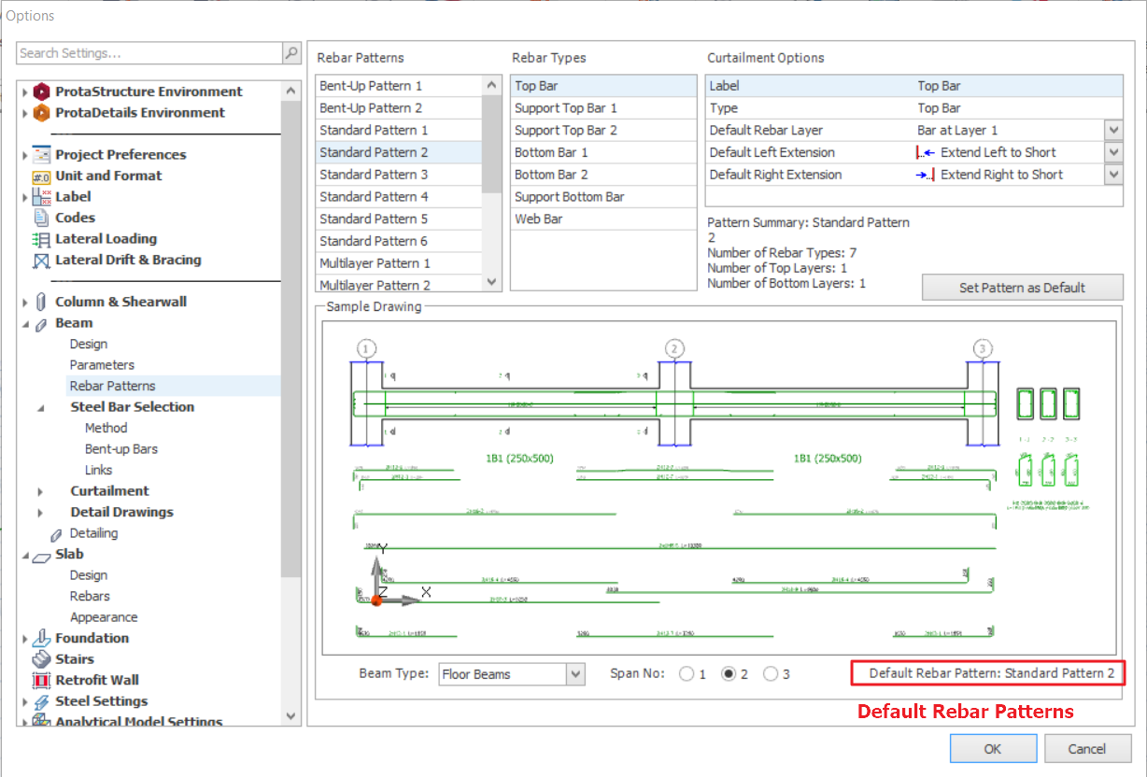Screen dimensions: 1147x777
Task: Click the Lateral Loading icon
Action: click(x=41, y=239)
